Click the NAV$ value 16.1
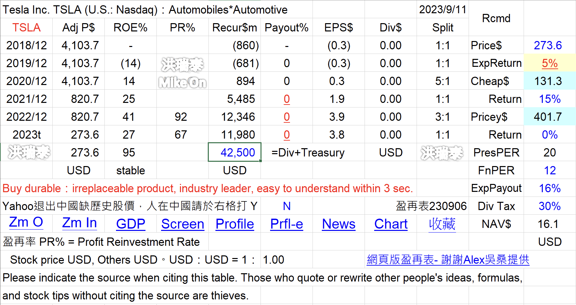Viewport: 576px width, 305px height. pos(548,224)
